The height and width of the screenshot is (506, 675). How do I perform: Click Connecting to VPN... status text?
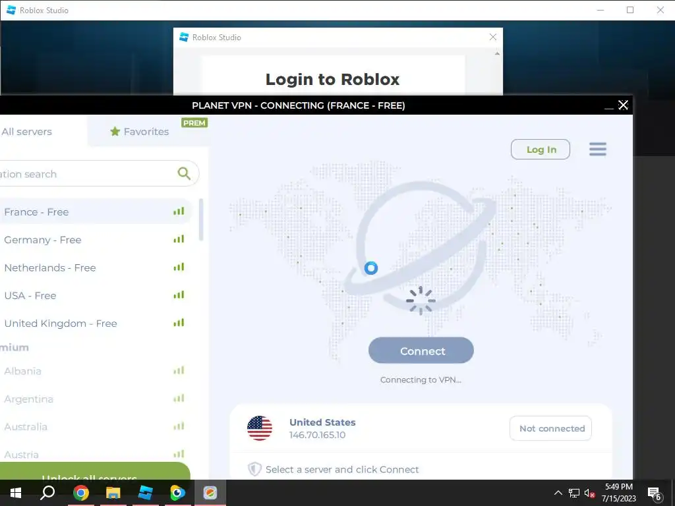[421, 379]
